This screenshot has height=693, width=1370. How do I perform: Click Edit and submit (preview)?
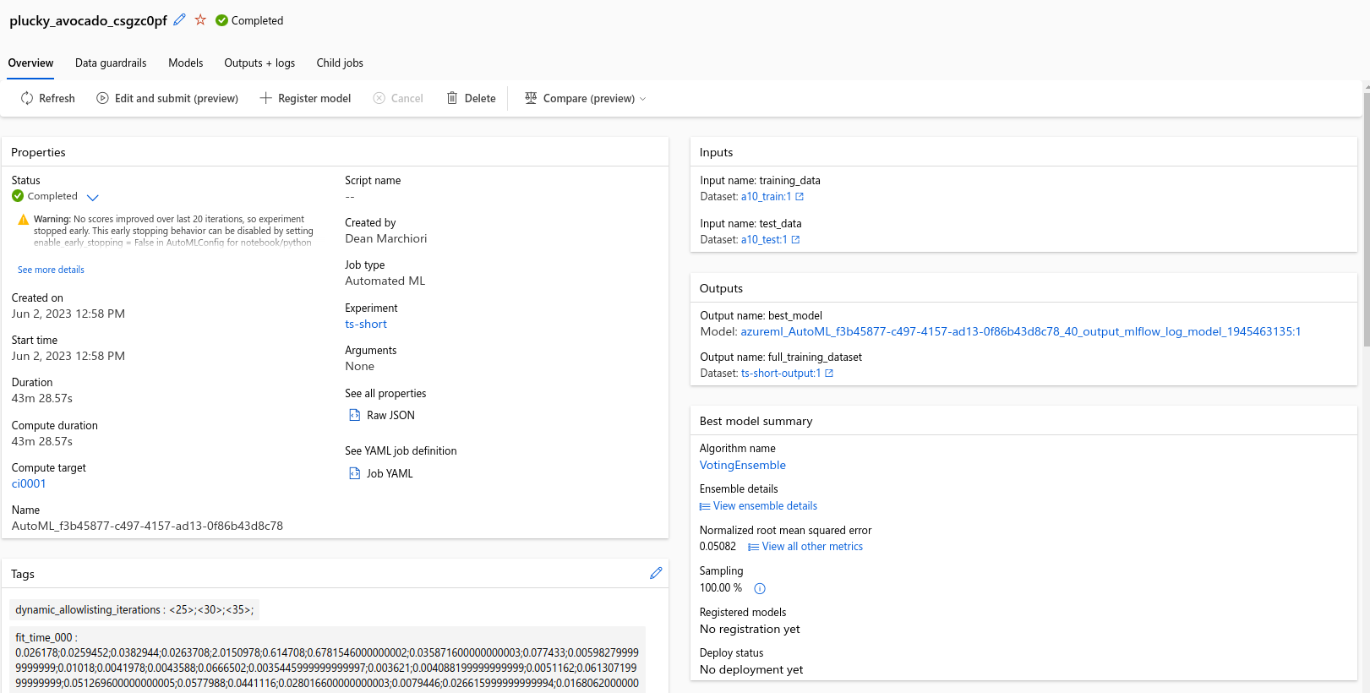coord(167,98)
